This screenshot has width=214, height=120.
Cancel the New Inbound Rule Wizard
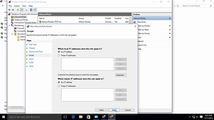pos(128,110)
